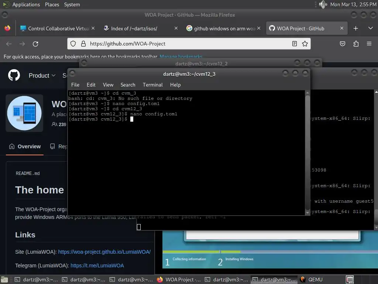Open the Firefox extensions puzzle icon
Screen dimensions: 378x284
point(356,44)
